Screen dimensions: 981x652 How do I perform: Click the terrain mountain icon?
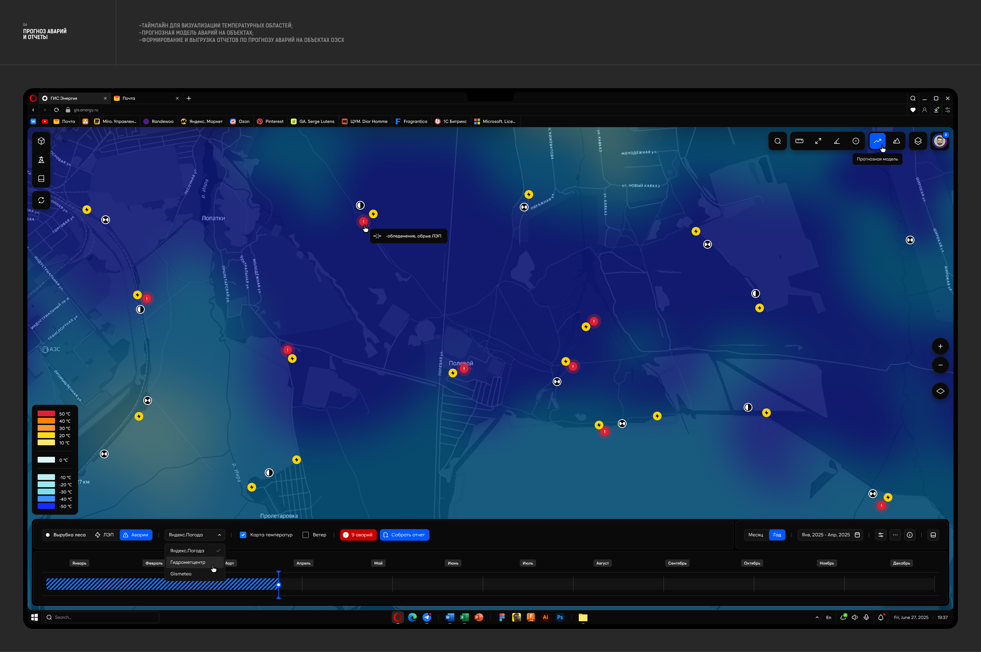[896, 141]
